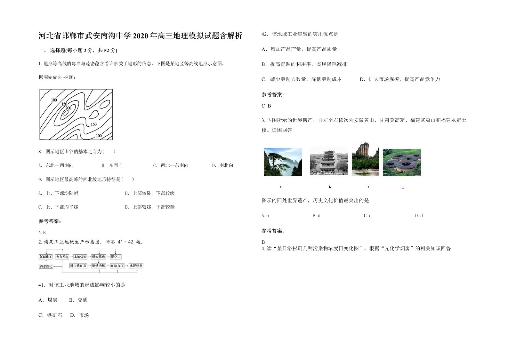Click question 3 text about 世界遗产
This screenshot has width=508, height=359.
[364, 125]
